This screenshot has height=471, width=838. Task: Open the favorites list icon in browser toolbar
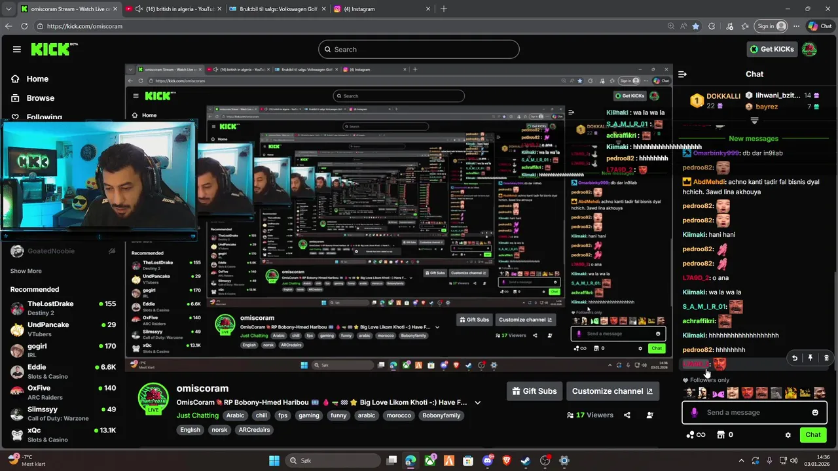tap(746, 26)
